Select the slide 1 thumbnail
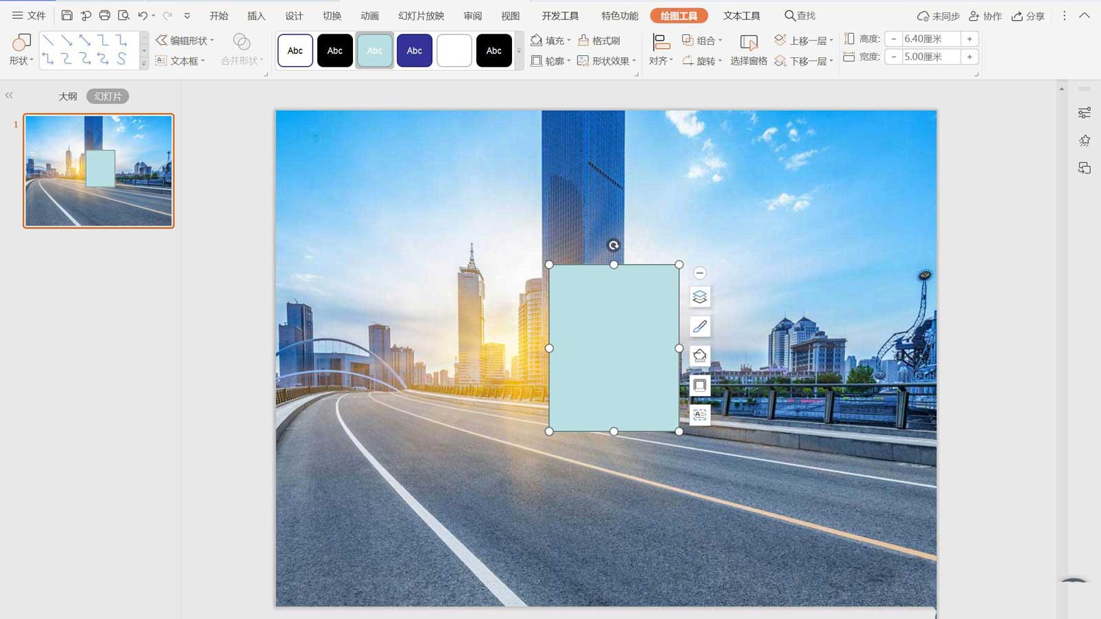Image resolution: width=1101 pixels, height=619 pixels. click(x=98, y=171)
